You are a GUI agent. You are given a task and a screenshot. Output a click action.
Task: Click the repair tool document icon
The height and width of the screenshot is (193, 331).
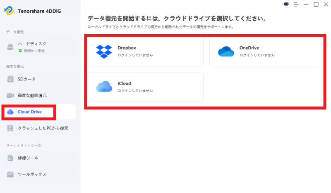(10, 158)
